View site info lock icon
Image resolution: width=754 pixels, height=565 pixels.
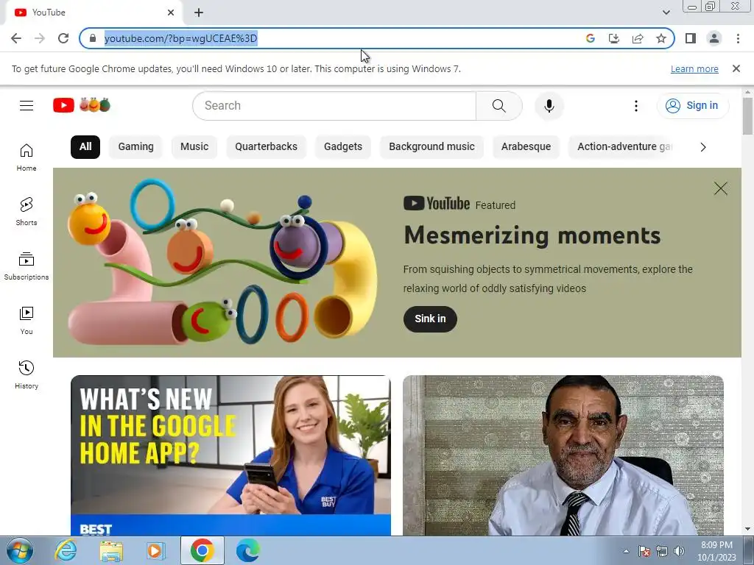click(x=94, y=38)
